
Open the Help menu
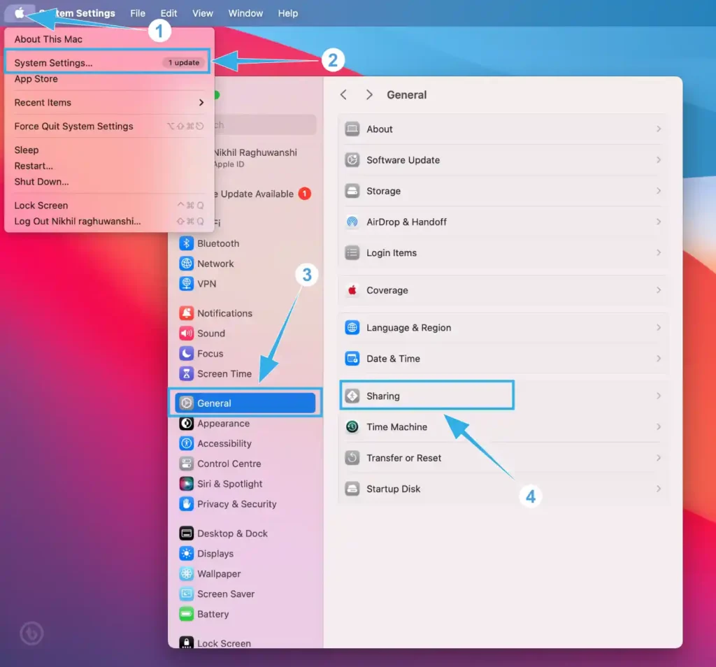point(287,13)
